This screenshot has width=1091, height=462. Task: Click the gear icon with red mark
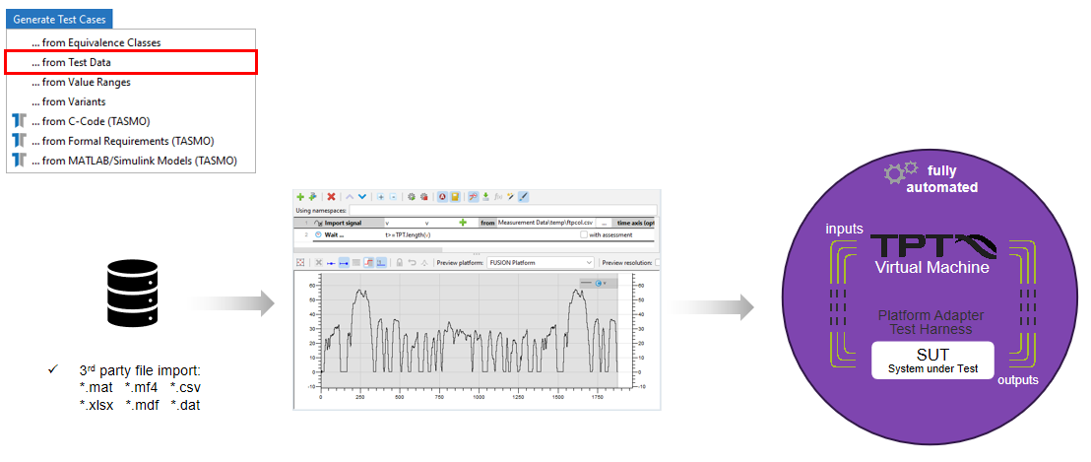pos(424,197)
